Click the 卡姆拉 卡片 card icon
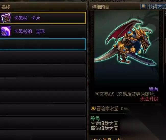Image resolution: width=166 pixels, height=140 pixels. click(x=6, y=18)
